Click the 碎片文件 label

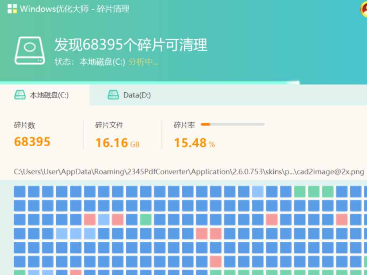[x=109, y=125]
